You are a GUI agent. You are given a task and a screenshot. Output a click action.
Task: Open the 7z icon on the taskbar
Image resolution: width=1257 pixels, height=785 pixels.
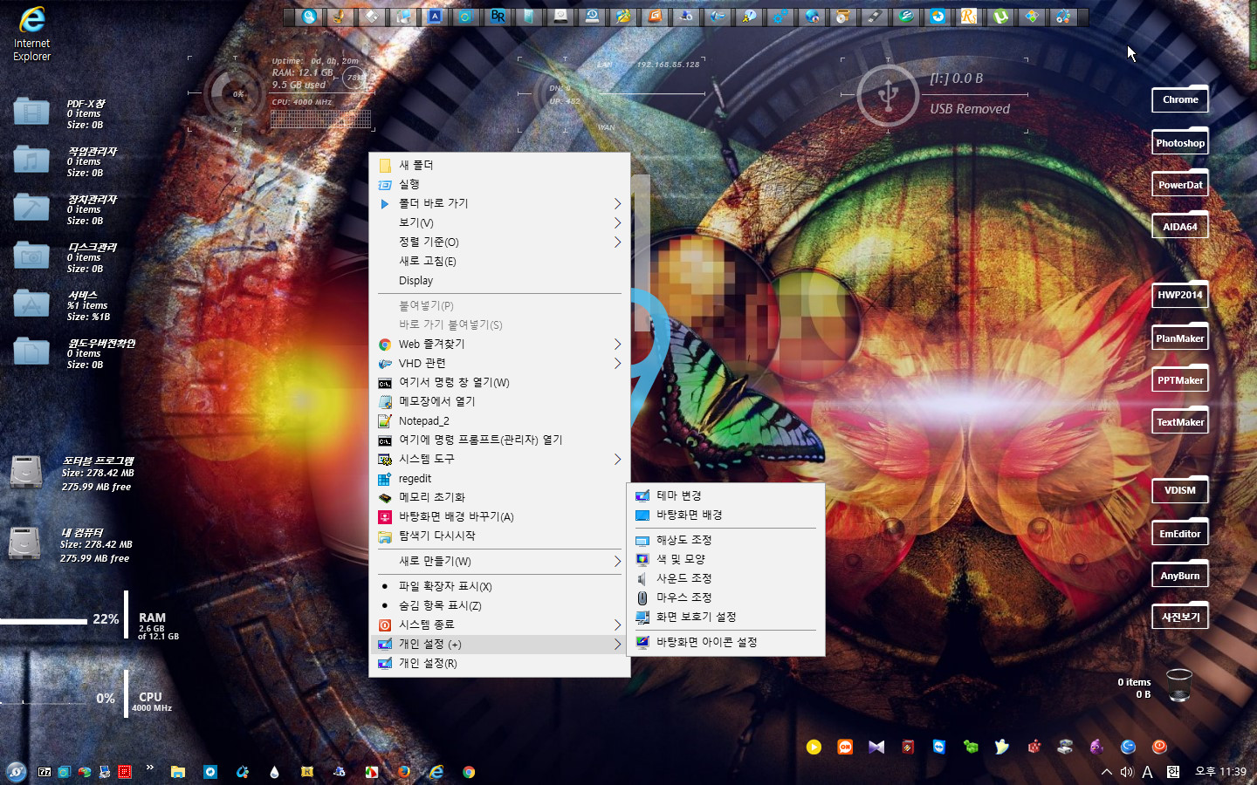point(45,772)
